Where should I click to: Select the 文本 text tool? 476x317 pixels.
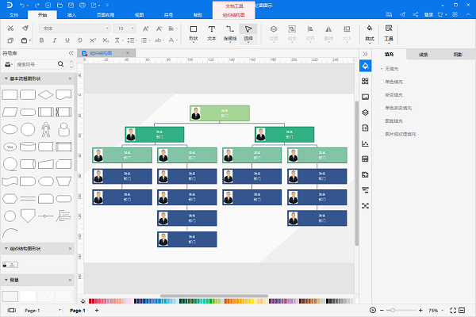click(x=212, y=32)
